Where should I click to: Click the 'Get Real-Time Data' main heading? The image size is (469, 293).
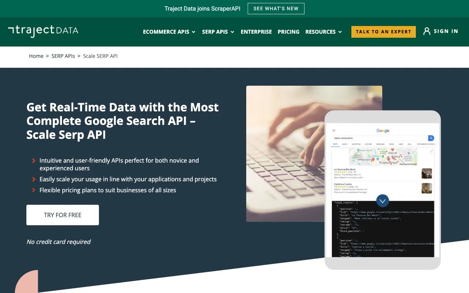[x=123, y=121]
